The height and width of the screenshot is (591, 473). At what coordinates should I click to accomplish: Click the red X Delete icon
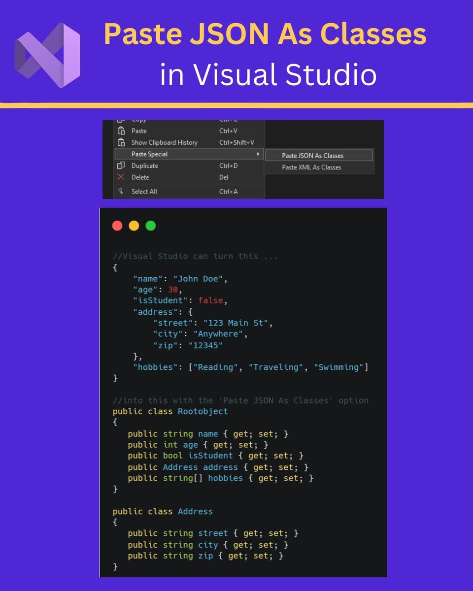tap(121, 177)
